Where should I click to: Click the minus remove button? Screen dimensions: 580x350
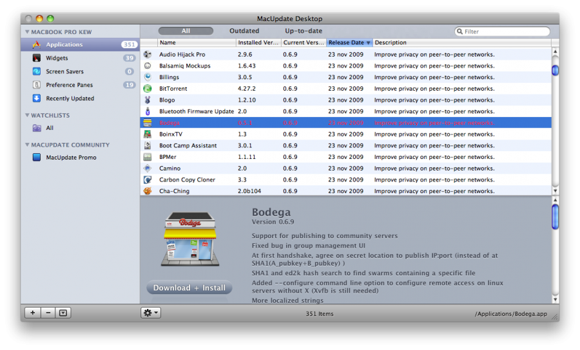pyautogui.click(x=48, y=313)
